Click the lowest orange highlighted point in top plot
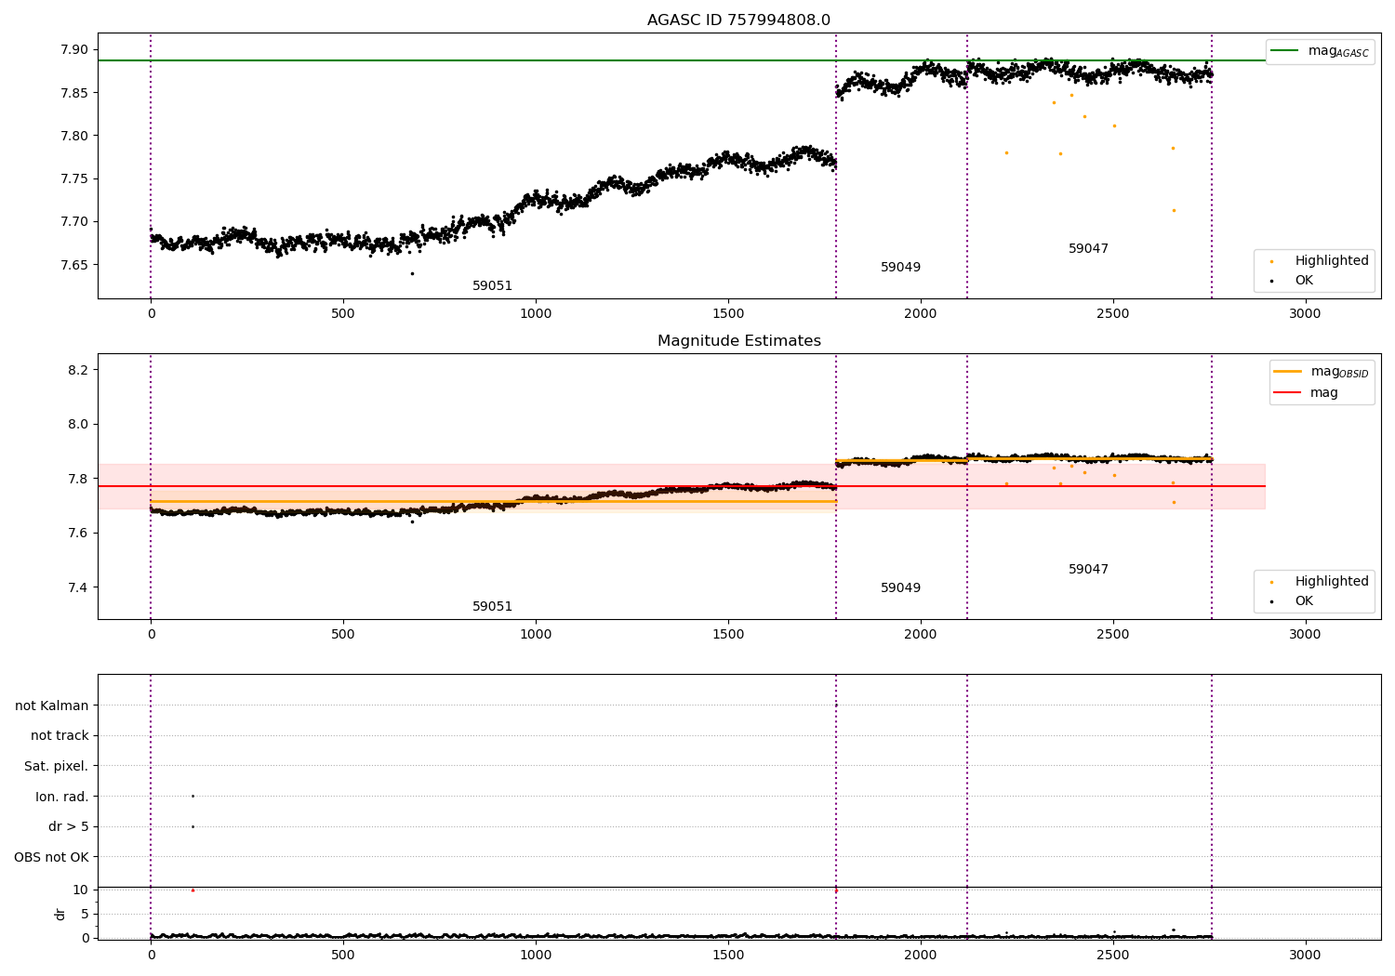Viewport: 1395px width, 976px height. tap(1174, 210)
